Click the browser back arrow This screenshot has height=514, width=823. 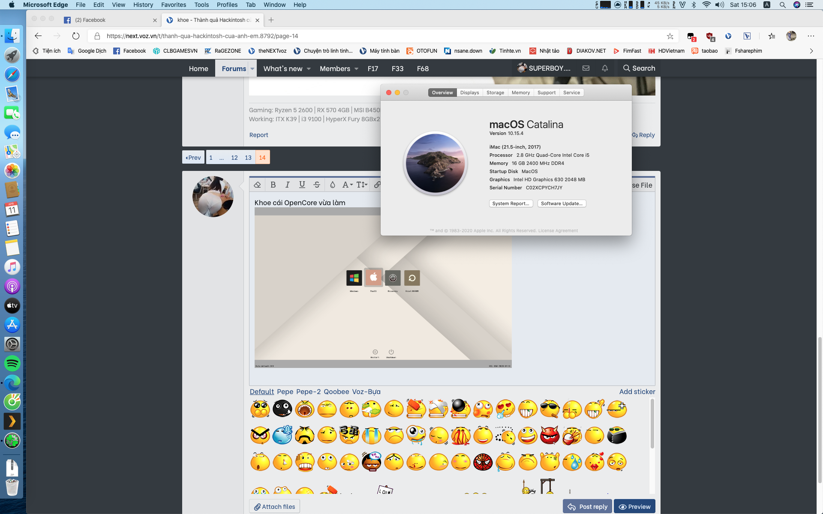[x=38, y=36]
